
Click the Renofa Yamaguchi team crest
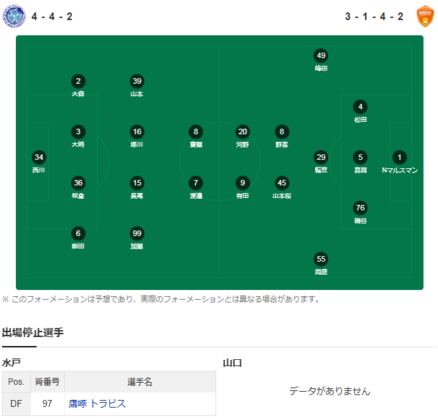coord(425,16)
